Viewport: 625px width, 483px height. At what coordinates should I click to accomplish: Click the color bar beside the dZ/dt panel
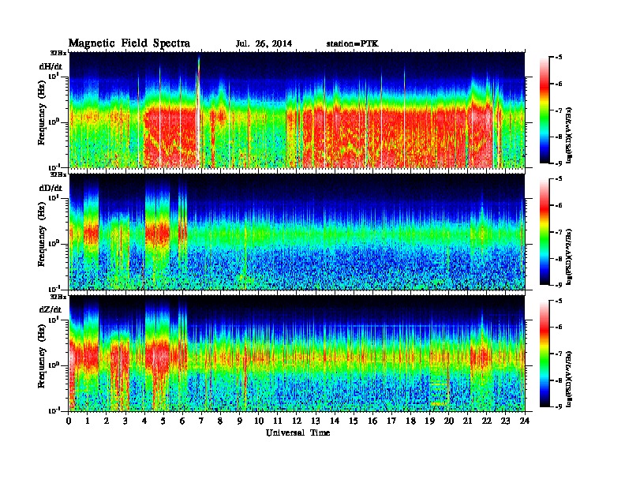(544, 354)
